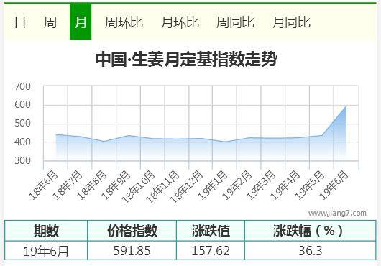Viewport: 381px width, 266px height.
Task: Click the 19年1月 x-axis label
Action: coord(213,185)
